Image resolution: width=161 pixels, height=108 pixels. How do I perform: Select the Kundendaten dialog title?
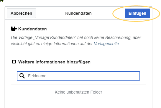[x=78, y=13]
